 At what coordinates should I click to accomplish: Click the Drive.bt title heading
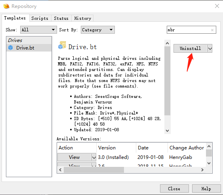coord(82,47)
